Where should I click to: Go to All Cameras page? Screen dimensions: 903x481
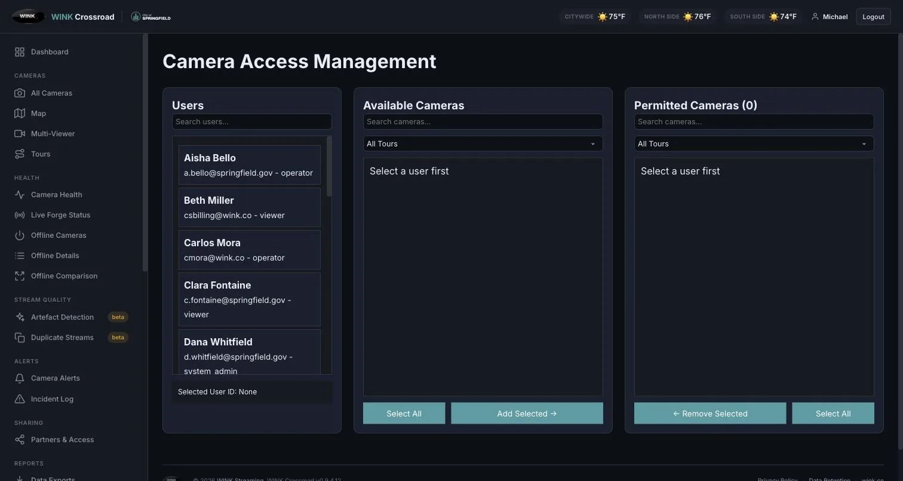click(x=51, y=93)
